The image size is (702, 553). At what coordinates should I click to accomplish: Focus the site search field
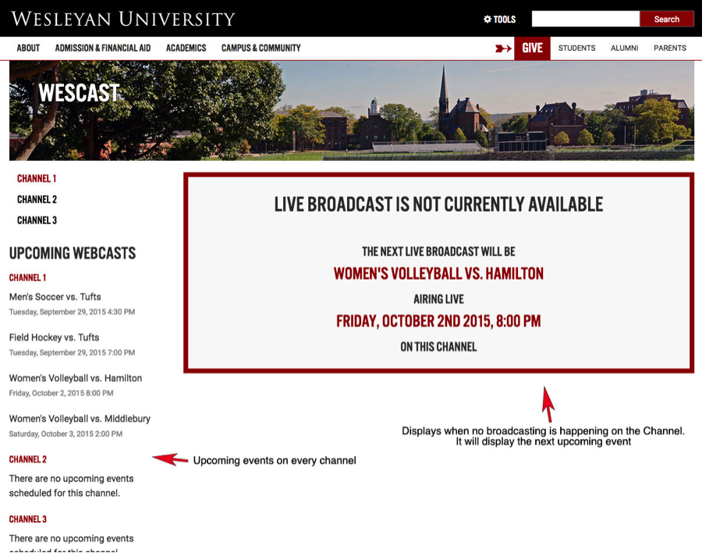pos(585,19)
